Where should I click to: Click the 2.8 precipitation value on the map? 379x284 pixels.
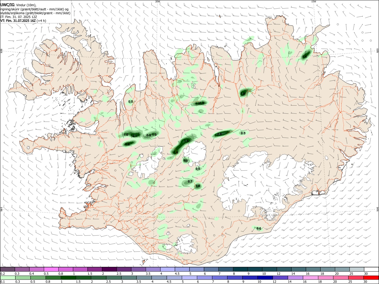tap(219, 134)
